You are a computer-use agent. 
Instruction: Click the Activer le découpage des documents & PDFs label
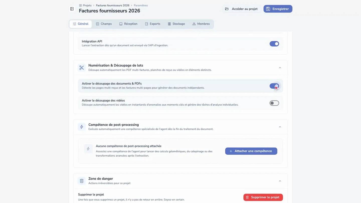pyautogui.click(x=112, y=83)
